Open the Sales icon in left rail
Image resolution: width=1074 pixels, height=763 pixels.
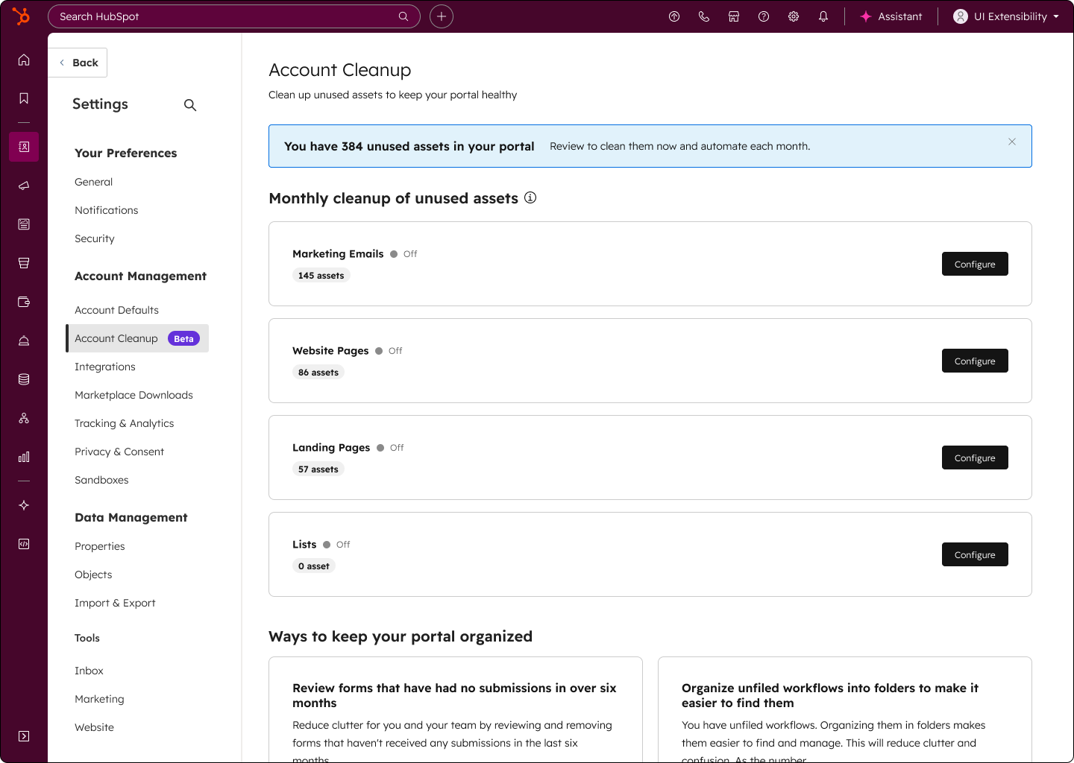click(24, 263)
